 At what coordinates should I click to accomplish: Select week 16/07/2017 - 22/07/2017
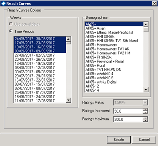(40, 80)
